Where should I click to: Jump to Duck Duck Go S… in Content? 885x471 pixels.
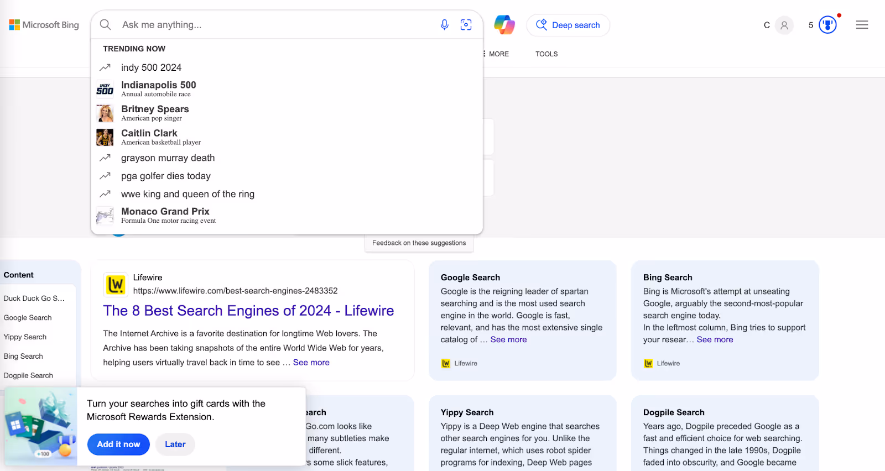tap(34, 298)
